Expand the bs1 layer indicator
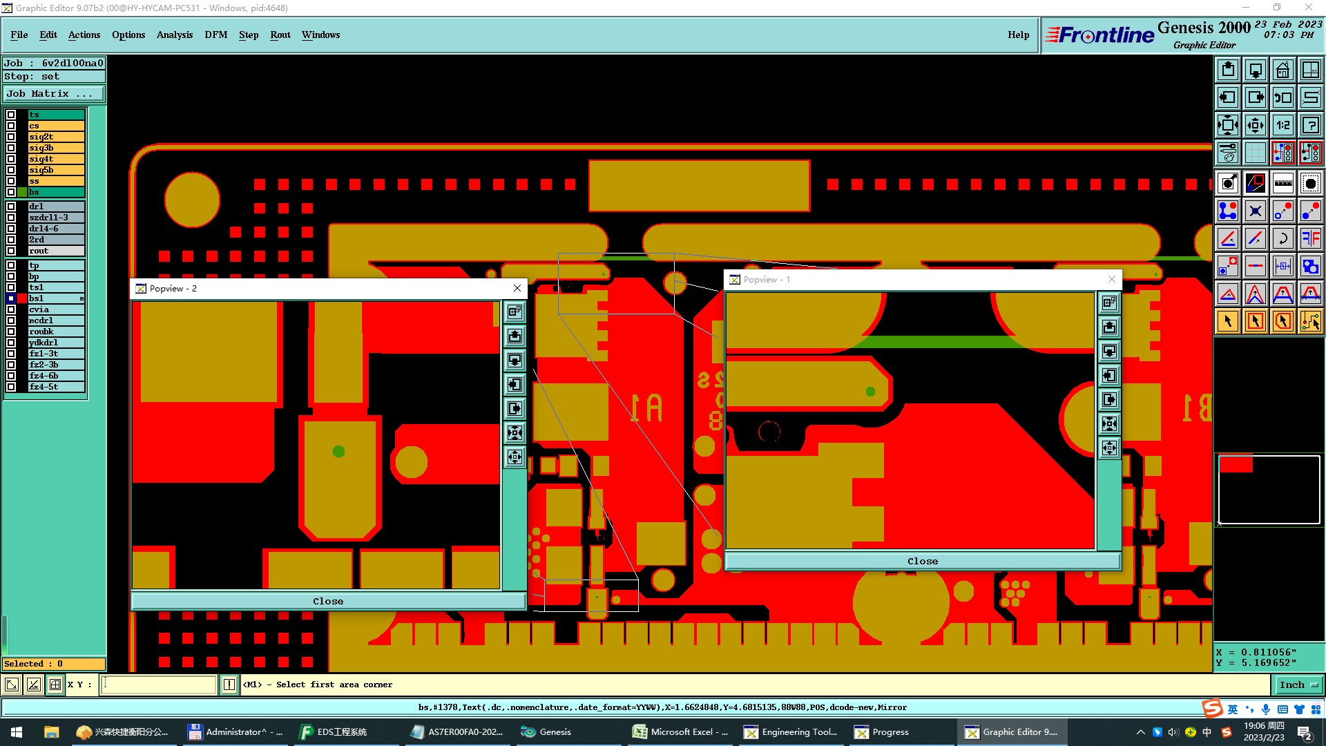The image size is (1326, 746). (81, 298)
